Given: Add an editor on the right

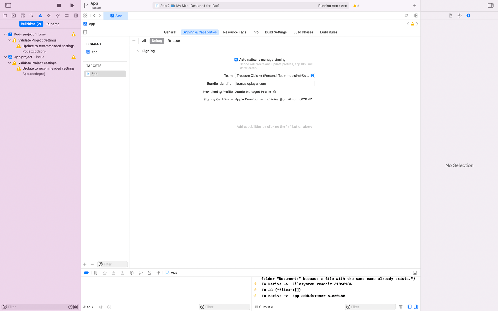Looking at the screenshot, I should (416, 16).
